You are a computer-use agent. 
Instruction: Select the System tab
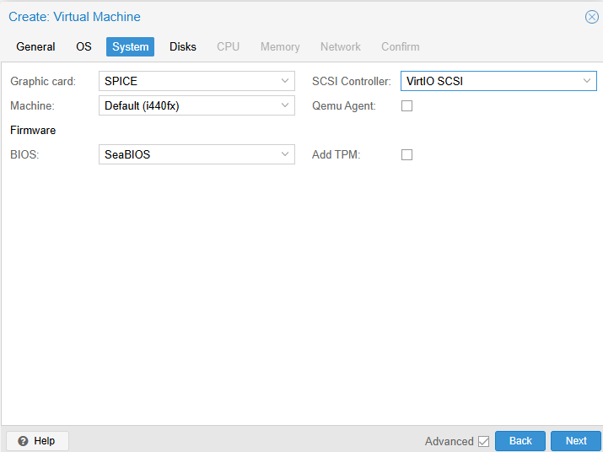pos(130,47)
